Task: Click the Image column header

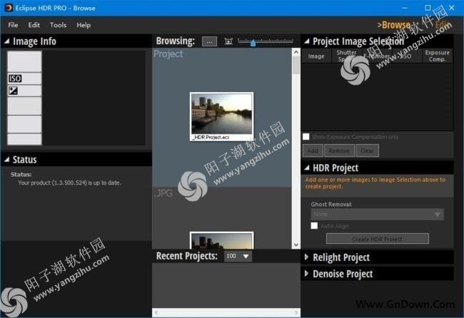Action: (316, 56)
